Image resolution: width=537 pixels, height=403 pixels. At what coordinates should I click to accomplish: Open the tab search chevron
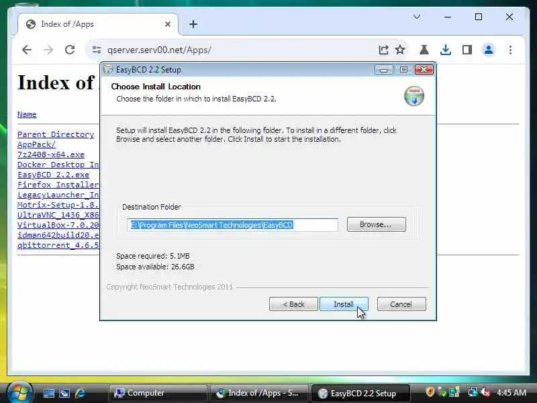(417, 17)
